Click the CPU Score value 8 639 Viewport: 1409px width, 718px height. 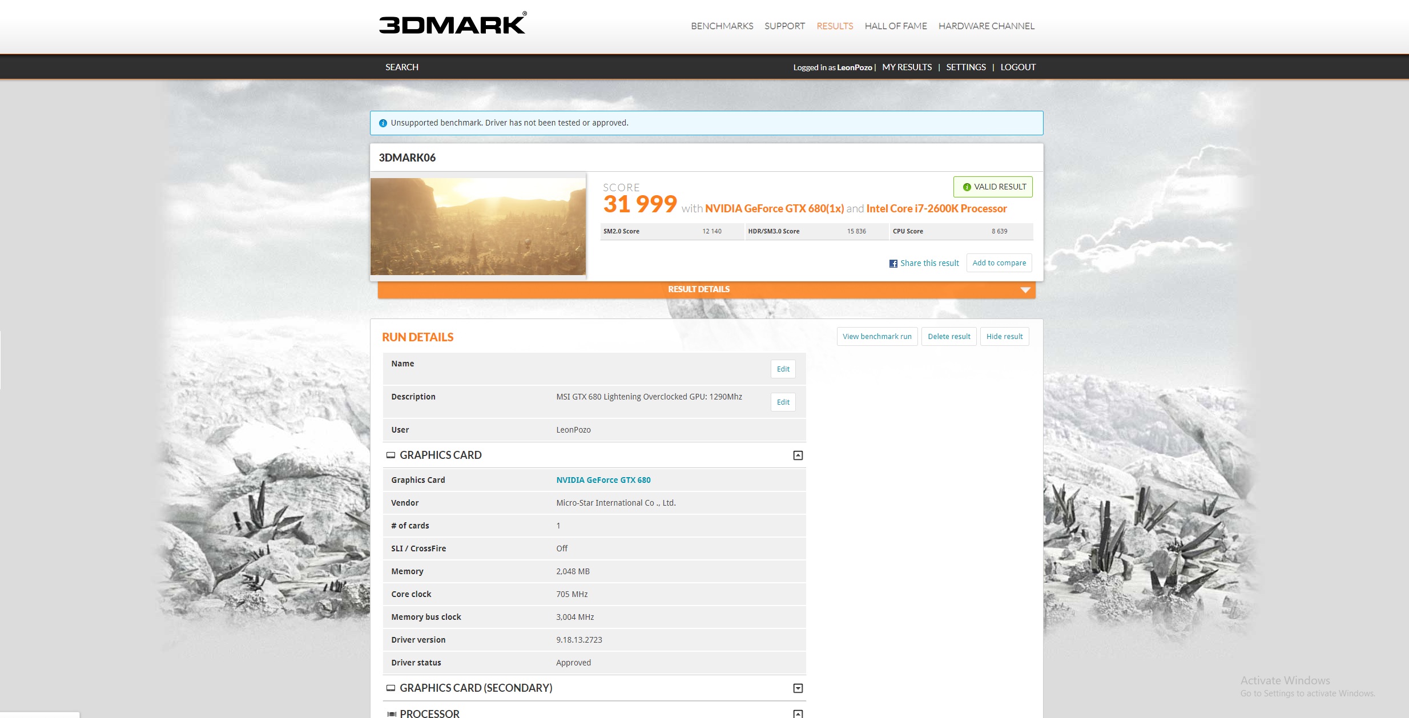point(999,232)
